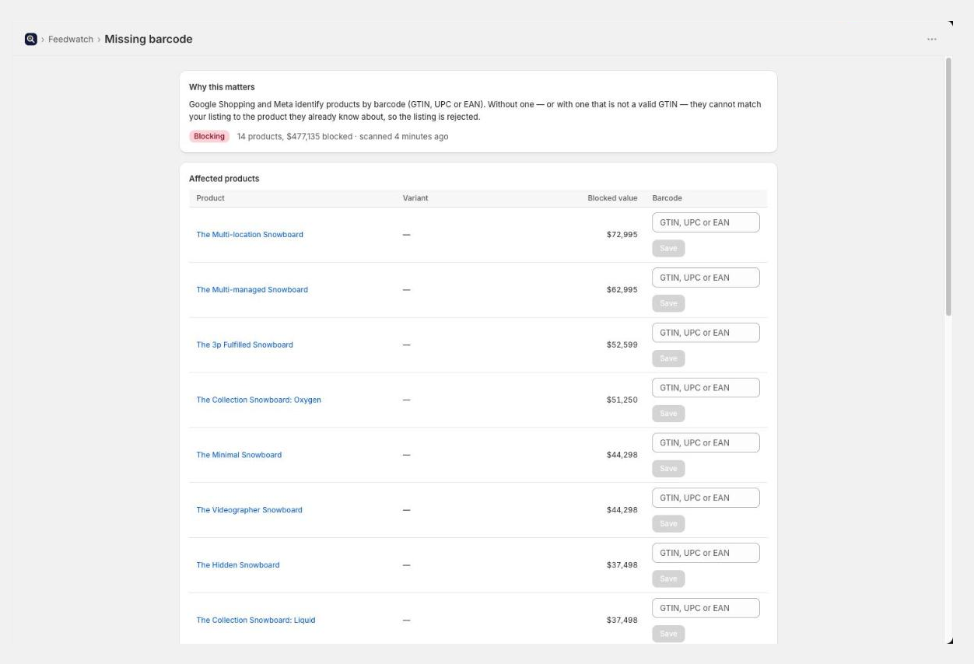Click the $62,995 blocked value
This screenshot has height=664, width=974.
click(622, 290)
